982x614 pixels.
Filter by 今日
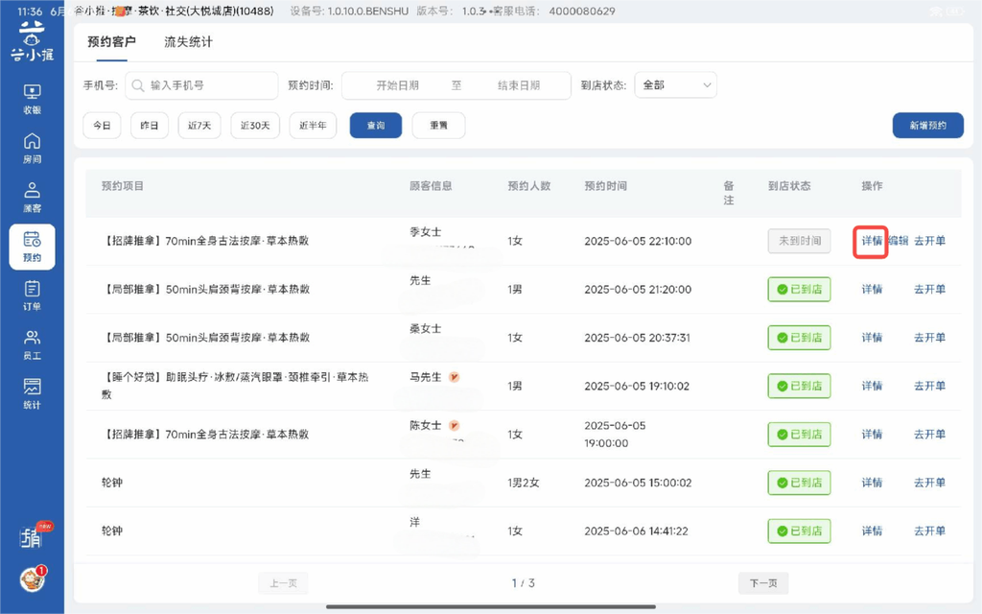(x=102, y=126)
